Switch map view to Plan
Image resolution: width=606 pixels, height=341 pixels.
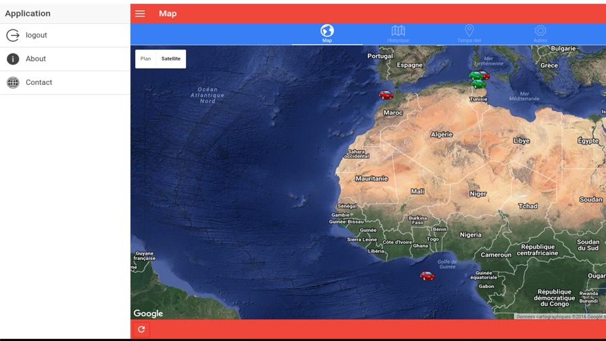[x=145, y=59]
